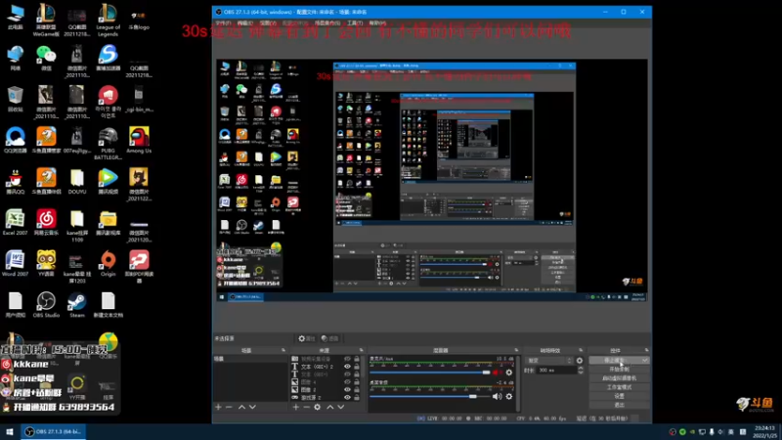Pop out the 转场特效 dock panel
This screenshot has width=782, height=440.
[x=581, y=350]
